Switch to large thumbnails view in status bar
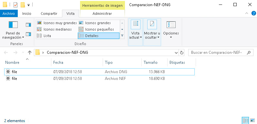The image size is (257, 124). pos(252,121)
